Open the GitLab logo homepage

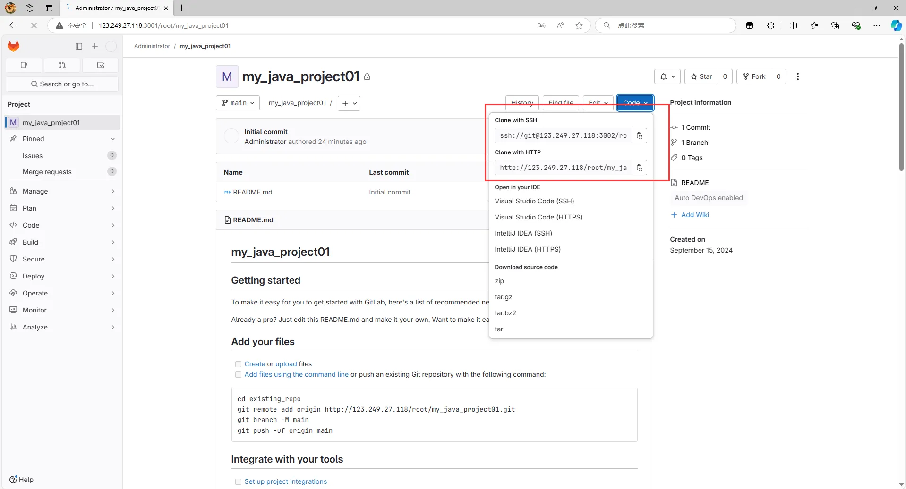pyautogui.click(x=14, y=46)
